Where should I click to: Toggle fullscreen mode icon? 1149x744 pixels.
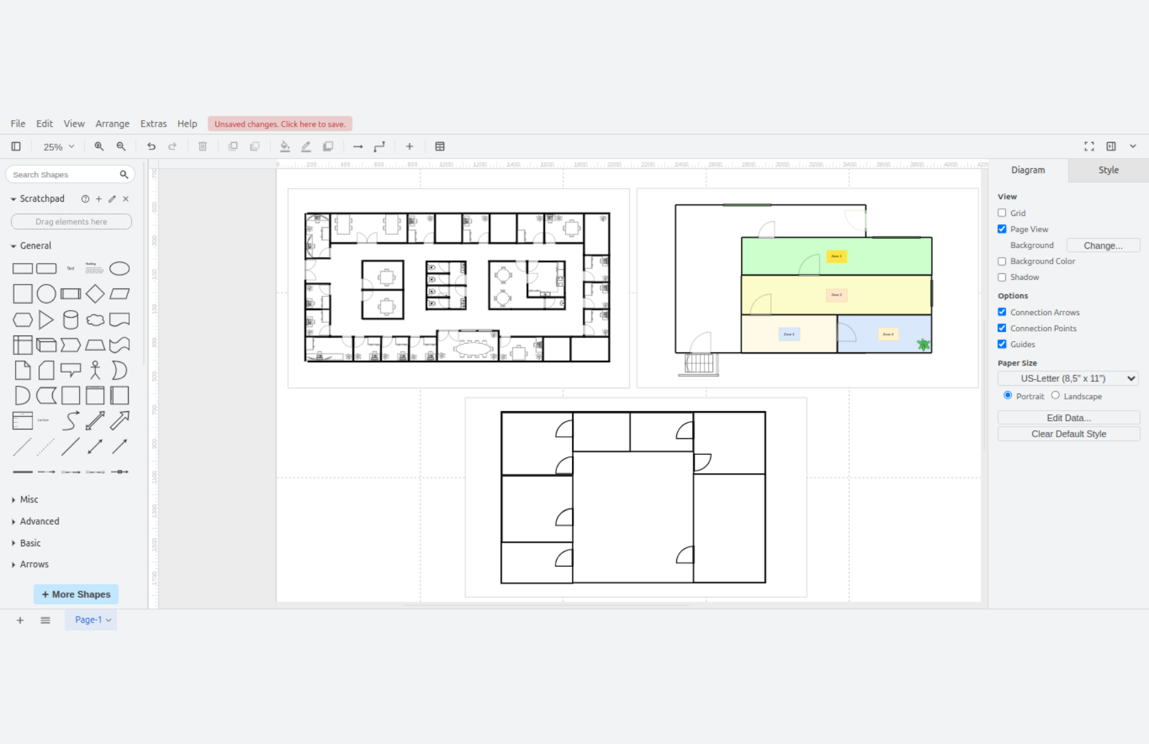pos(1089,147)
